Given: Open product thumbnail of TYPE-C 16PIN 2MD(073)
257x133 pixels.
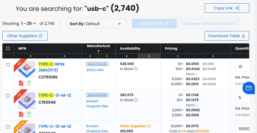Looking at the screenshot, I should pos(27,70).
